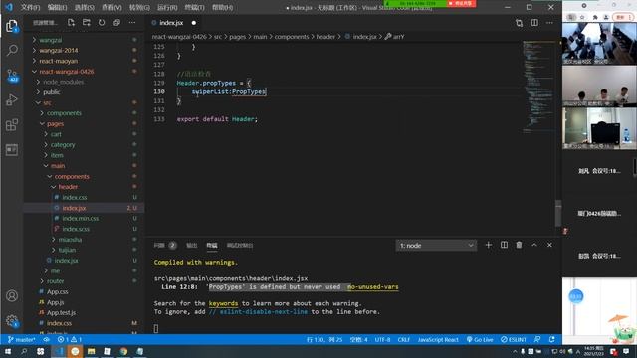This screenshot has width=637, height=358.
Task: Open the Accounts menu icon
Action: 12,296
